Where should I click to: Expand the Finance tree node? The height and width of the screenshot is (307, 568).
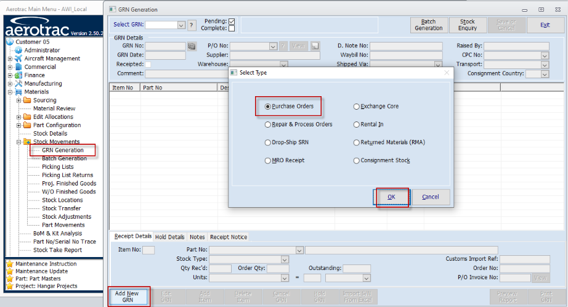coord(10,75)
